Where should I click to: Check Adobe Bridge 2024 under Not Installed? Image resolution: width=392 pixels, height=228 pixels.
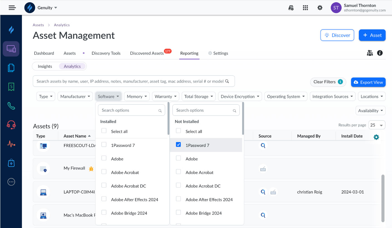pyautogui.click(x=178, y=212)
